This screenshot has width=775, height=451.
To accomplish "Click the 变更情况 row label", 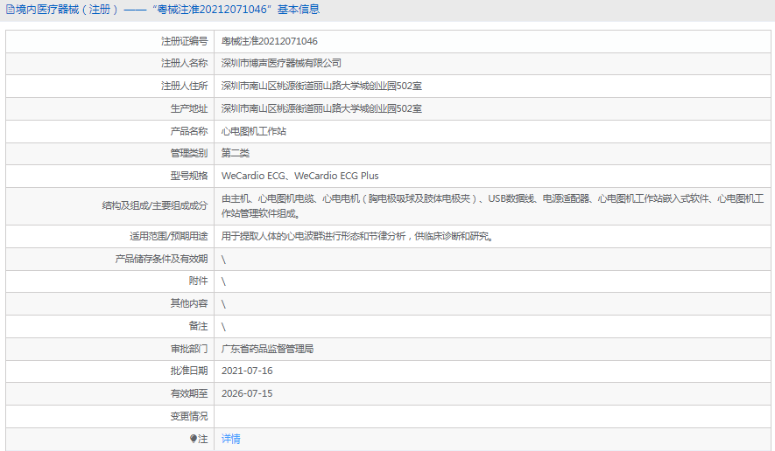I will tap(189, 416).
